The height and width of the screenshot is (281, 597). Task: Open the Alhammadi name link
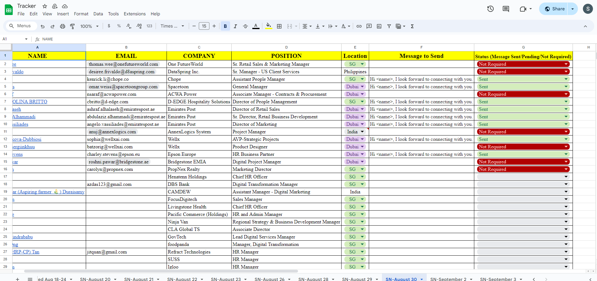click(24, 117)
